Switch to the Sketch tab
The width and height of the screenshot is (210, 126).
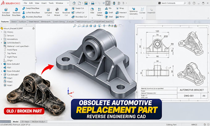pyautogui.click(x=14, y=22)
